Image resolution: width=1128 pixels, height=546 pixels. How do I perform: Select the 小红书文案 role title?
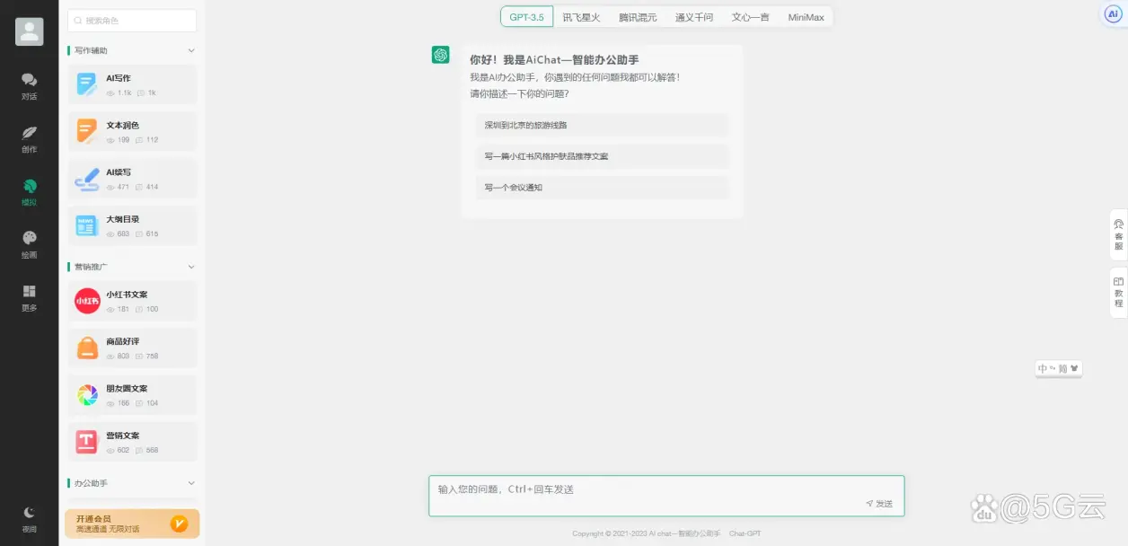point(127,295)
